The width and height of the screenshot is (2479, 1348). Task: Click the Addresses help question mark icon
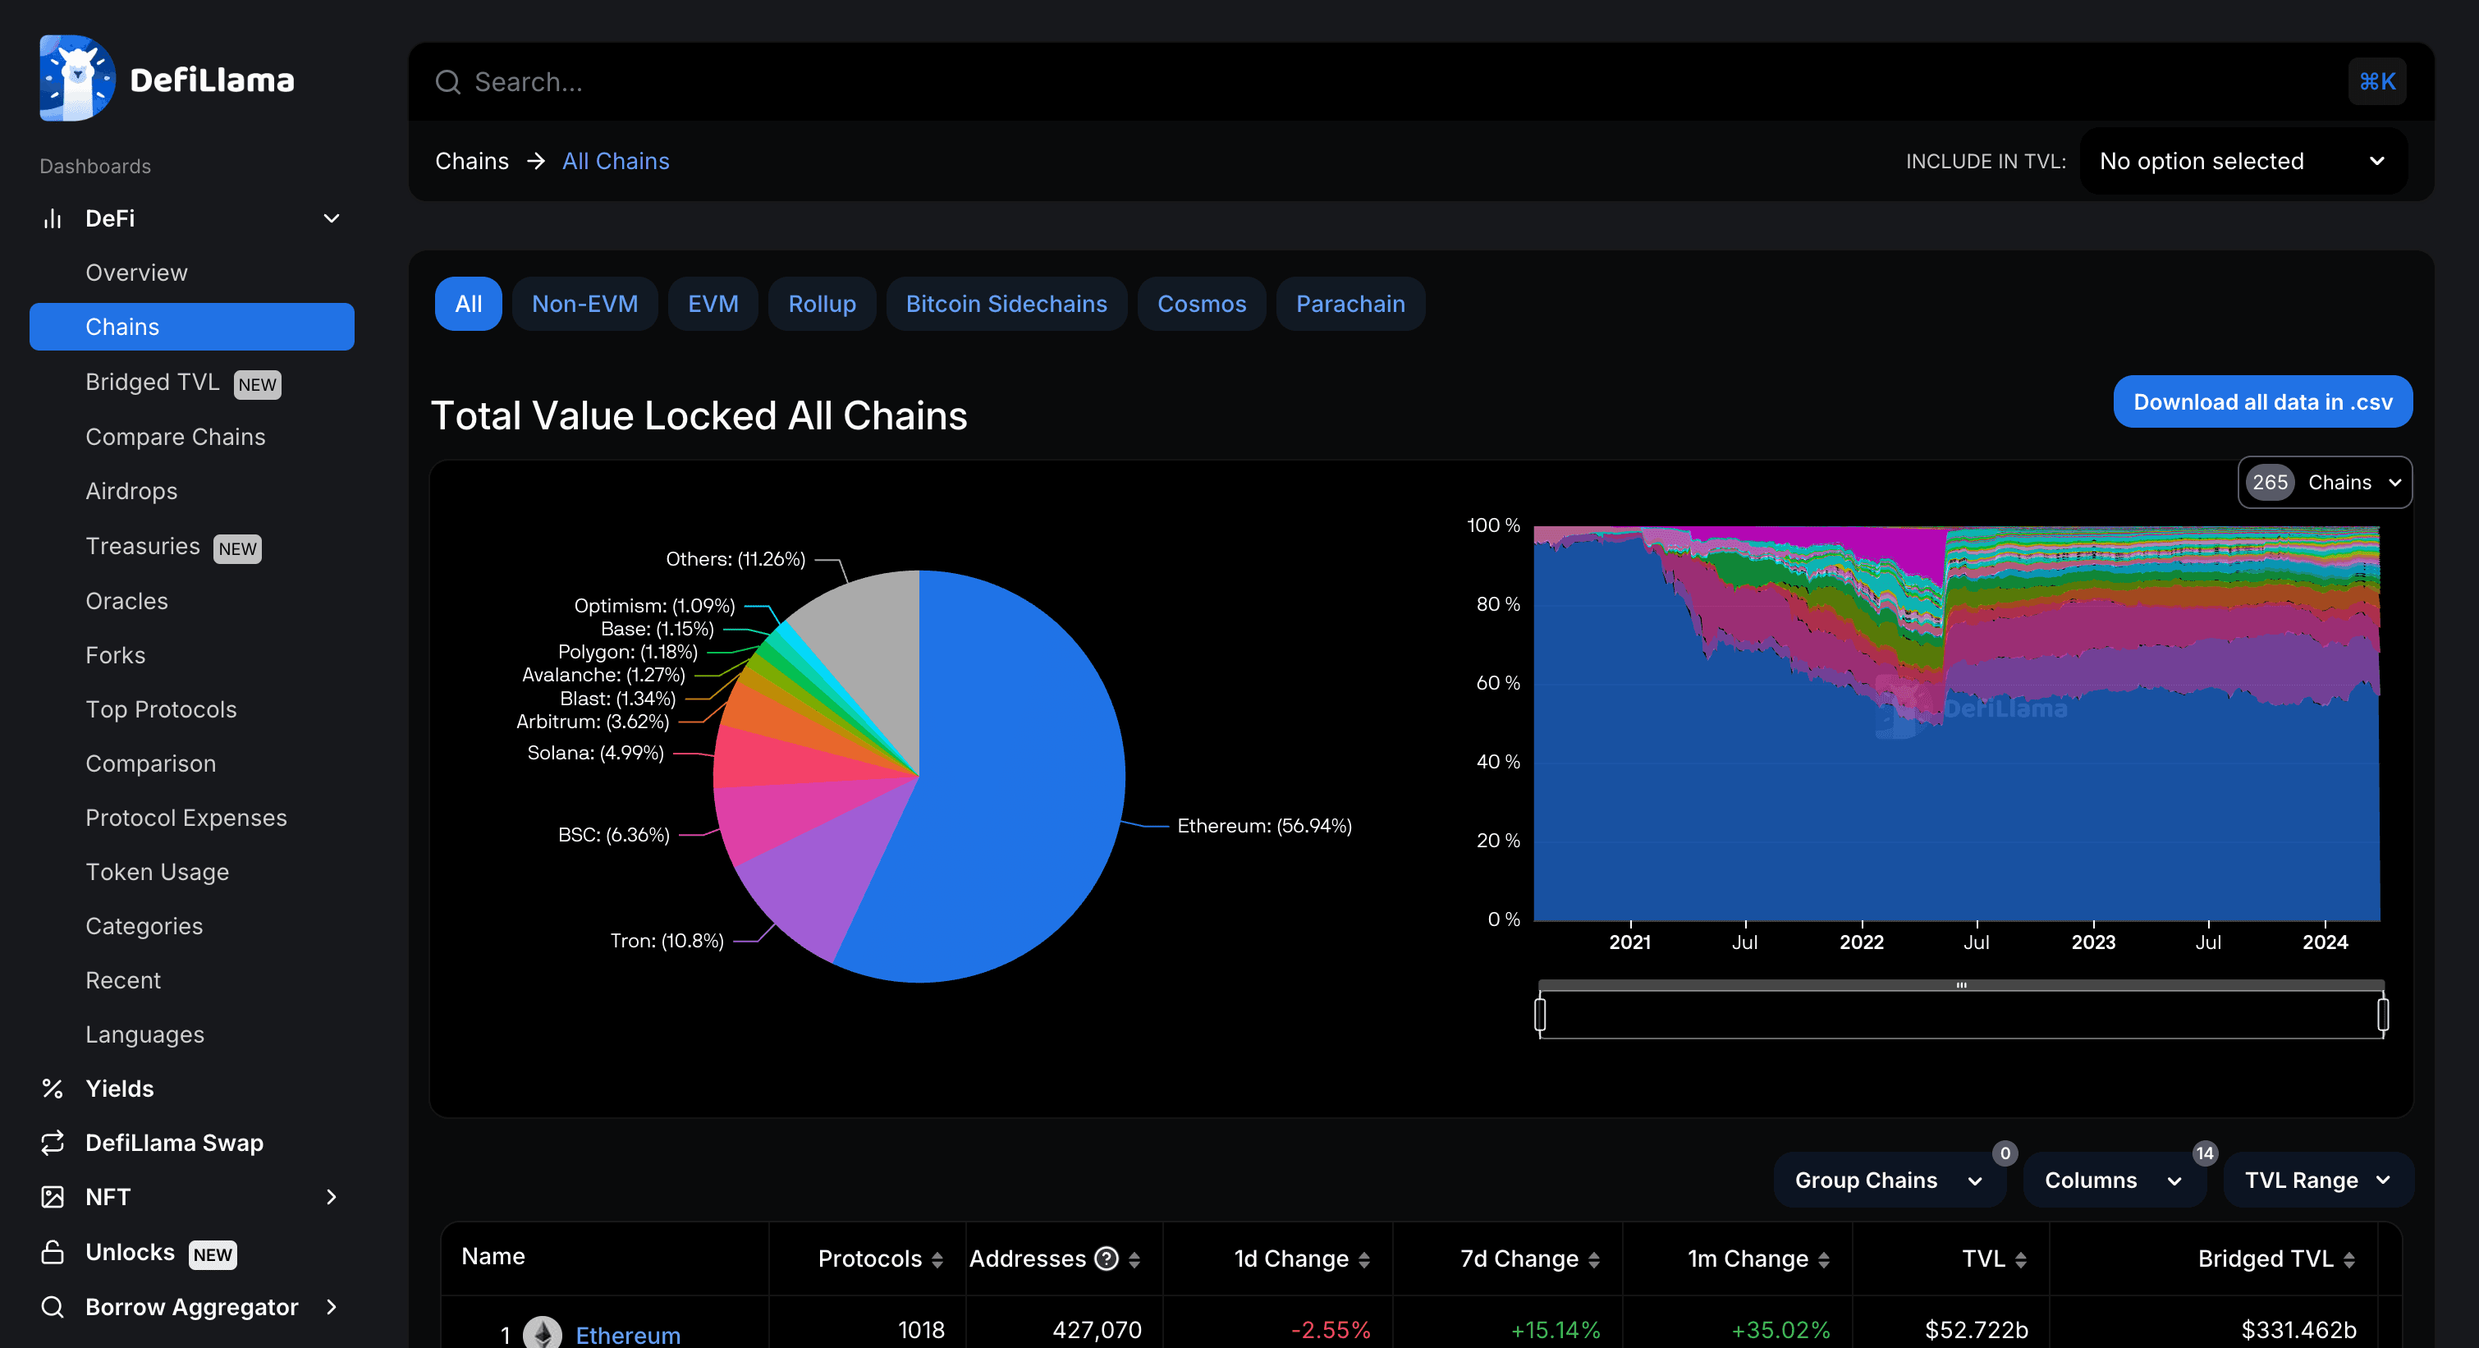tap(1107, 1259)
